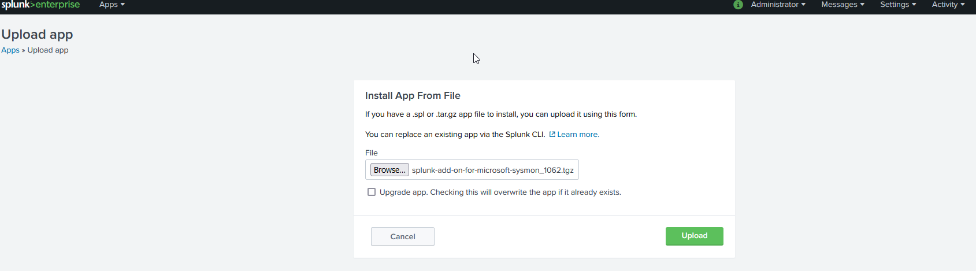
Task: Cancel the app installation
Action: [x=403, y=236]
